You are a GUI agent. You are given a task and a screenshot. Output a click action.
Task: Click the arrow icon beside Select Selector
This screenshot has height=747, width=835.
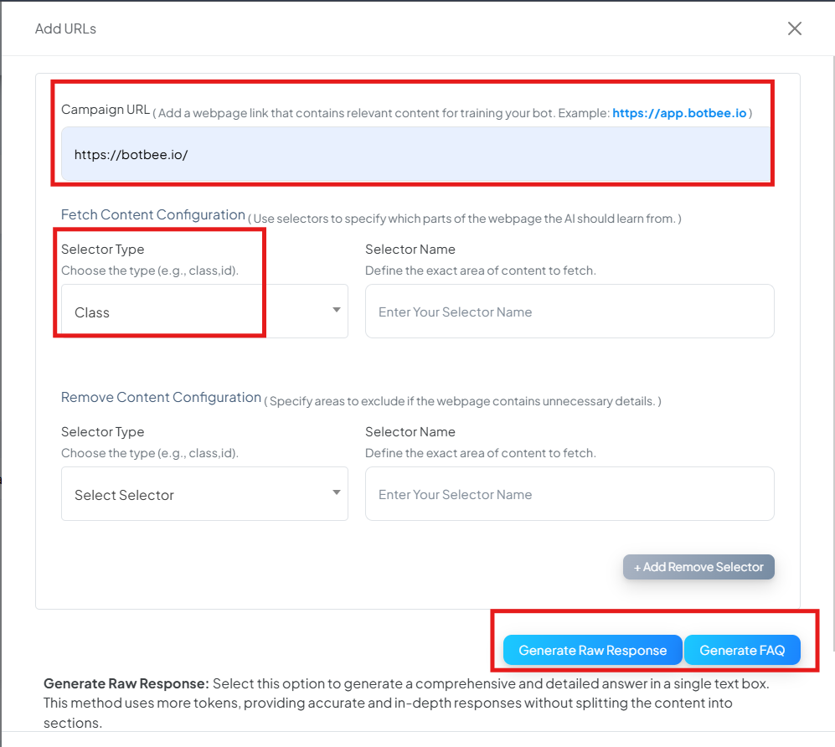coord(336,492)
